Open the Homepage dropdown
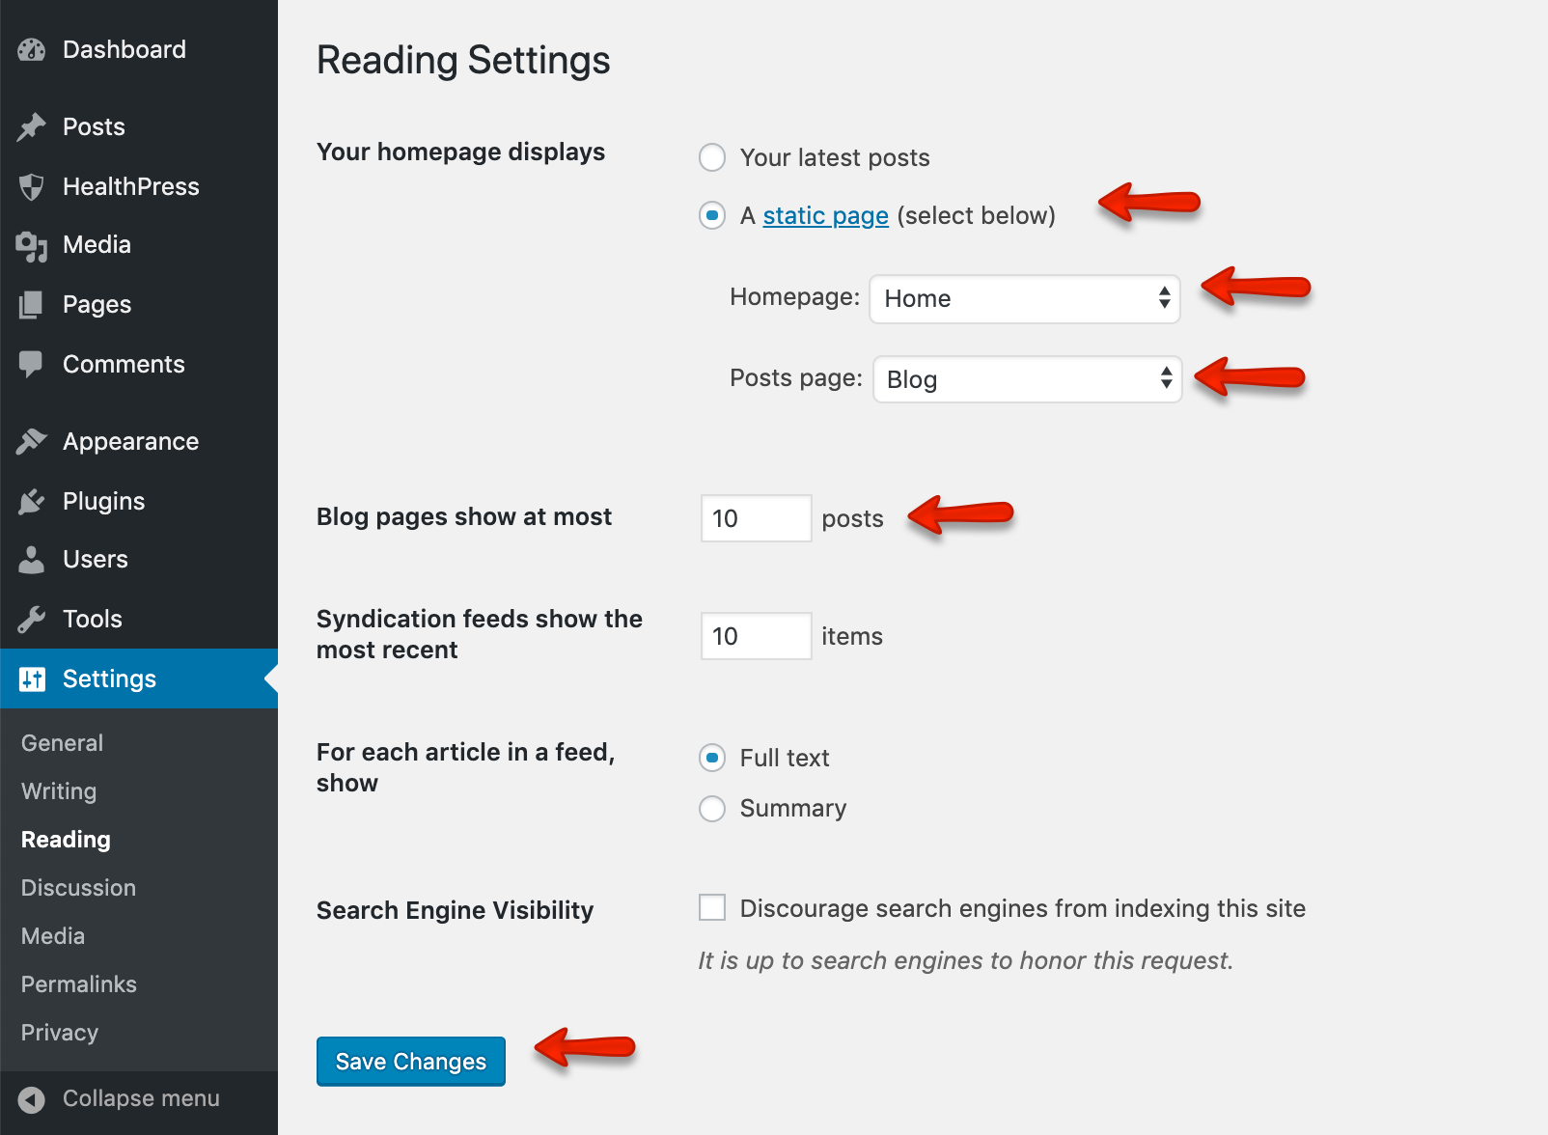The width and height of the screenshot is (1548, 1135). 1024,299
